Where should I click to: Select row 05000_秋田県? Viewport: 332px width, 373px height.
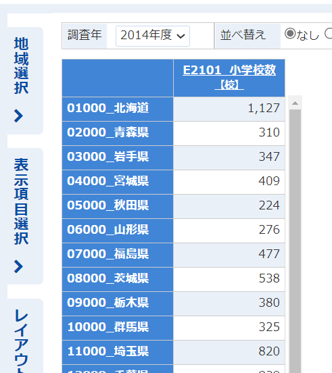point(118,207)
